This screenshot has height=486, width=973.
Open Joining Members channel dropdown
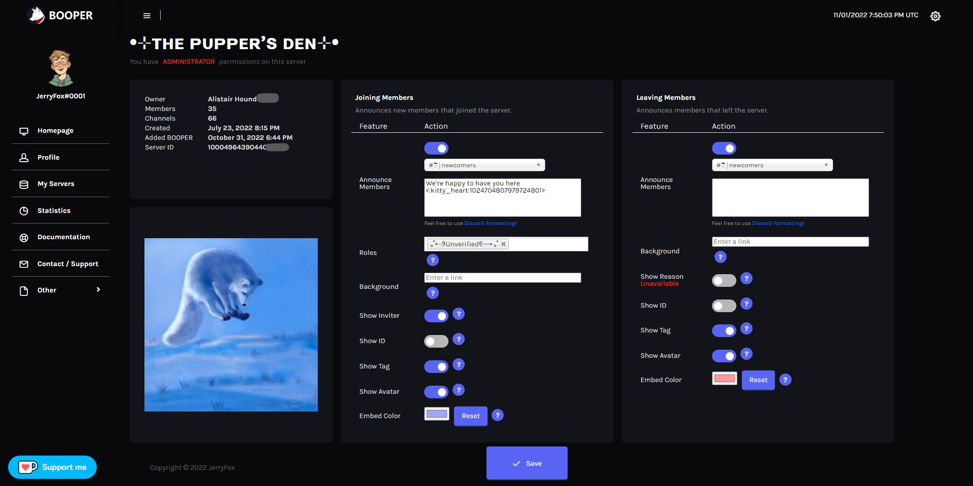[x=484, y=165]
